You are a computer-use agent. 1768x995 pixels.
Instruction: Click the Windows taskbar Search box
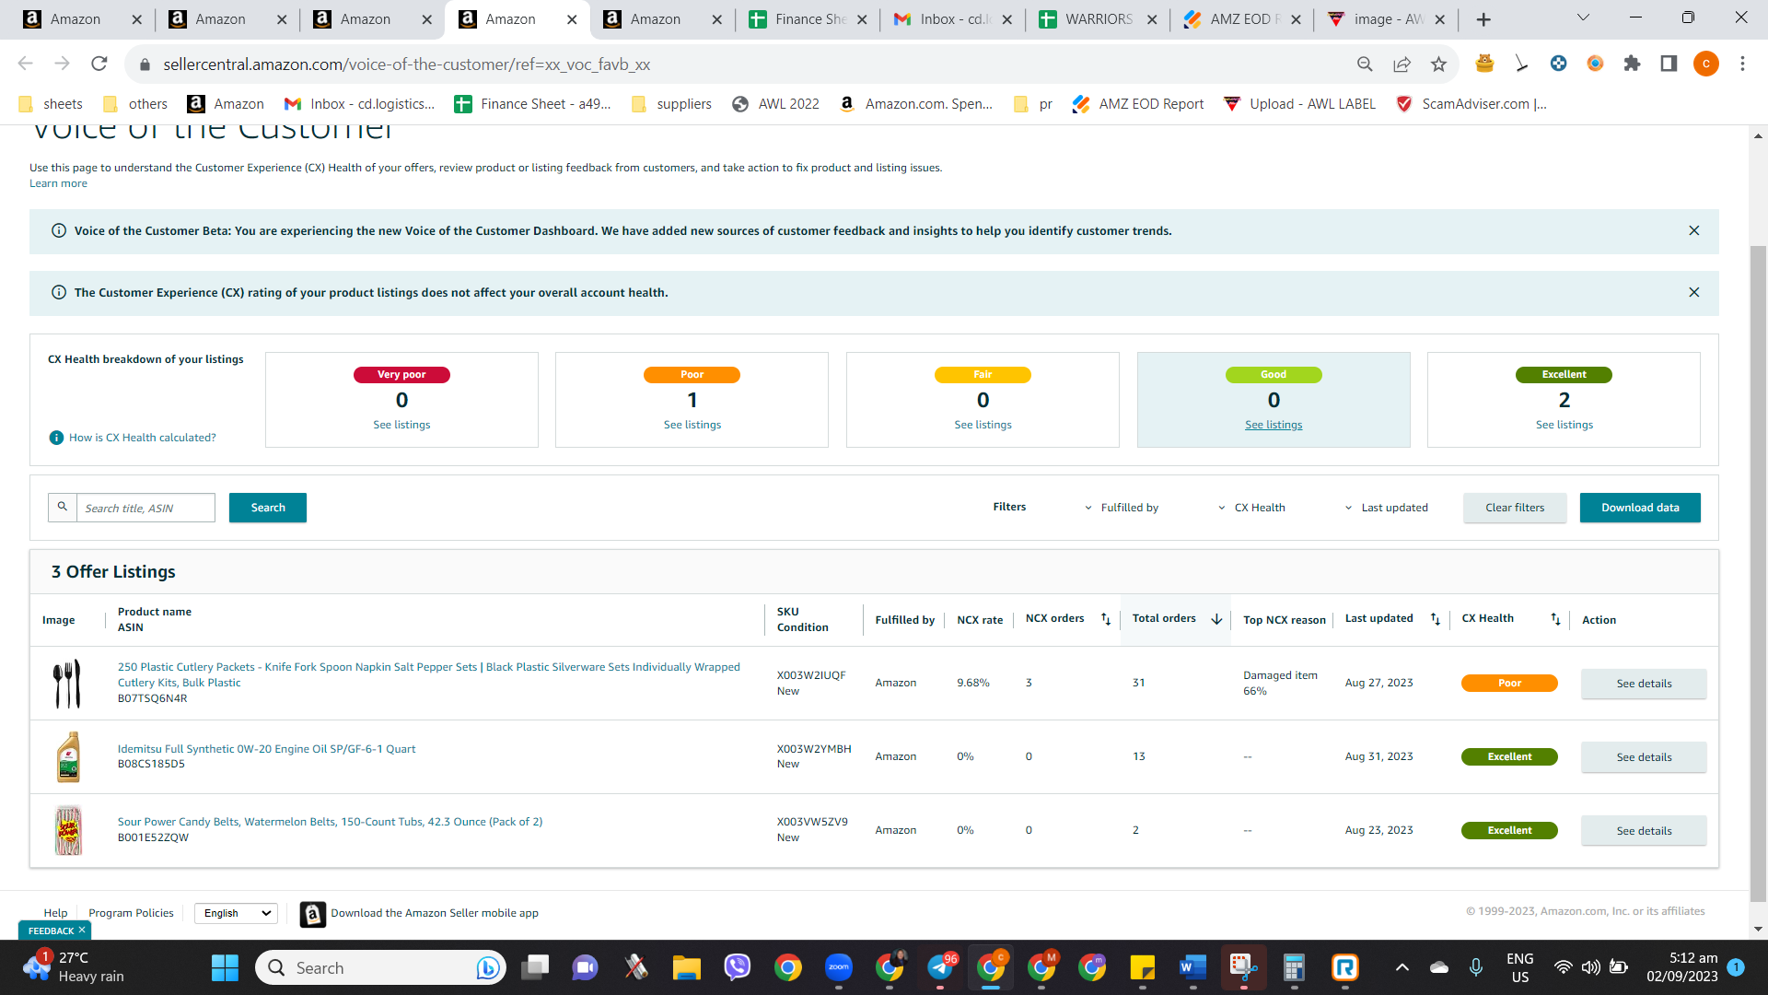[380, 967]
